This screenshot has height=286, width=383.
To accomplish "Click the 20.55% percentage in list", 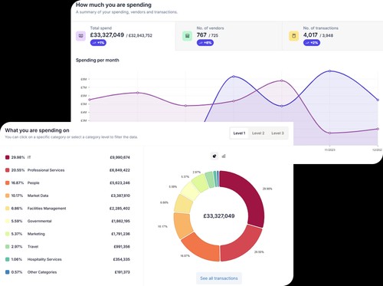I will (x=18, y=170).
